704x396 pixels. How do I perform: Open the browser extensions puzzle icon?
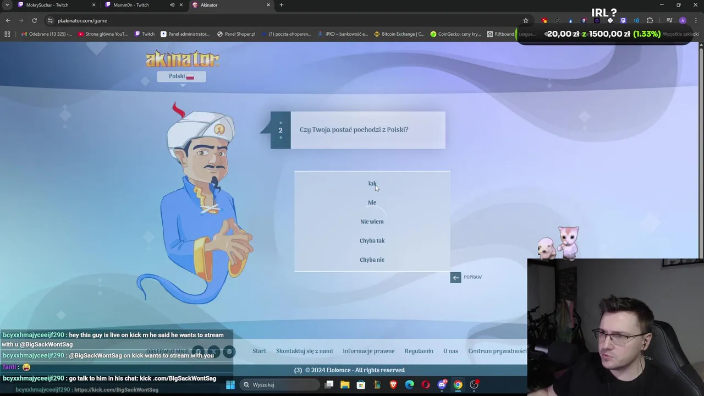[650, 20]
